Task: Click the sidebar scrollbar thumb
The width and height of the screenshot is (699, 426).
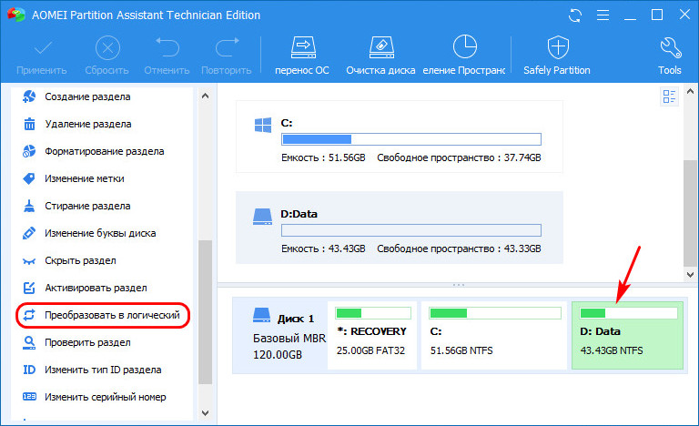Action: point(205,312)
